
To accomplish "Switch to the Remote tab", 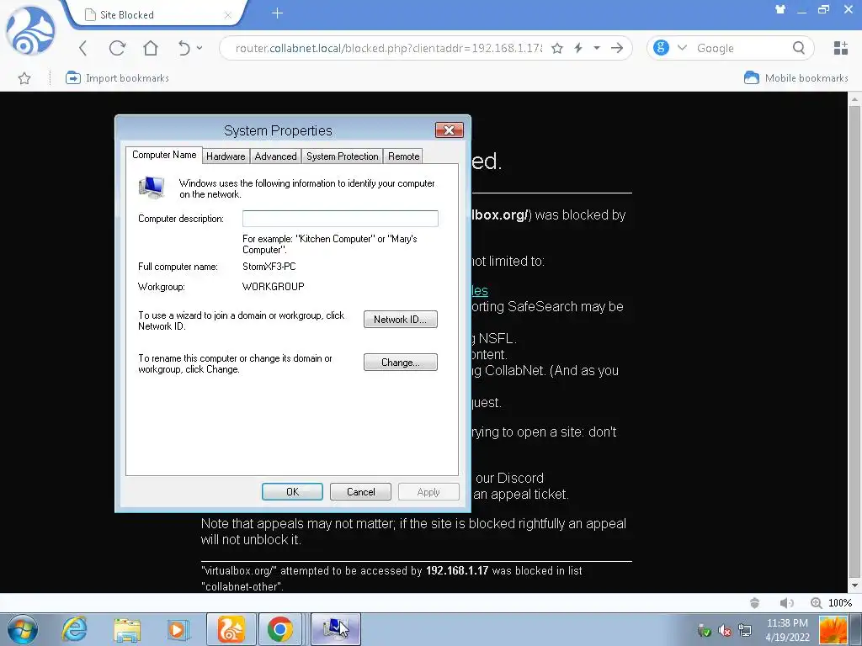I will [x=403, y=156].
